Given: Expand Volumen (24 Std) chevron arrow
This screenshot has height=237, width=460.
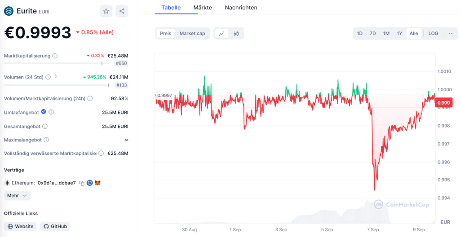Looking at the screenshot, I should (56, 77).
